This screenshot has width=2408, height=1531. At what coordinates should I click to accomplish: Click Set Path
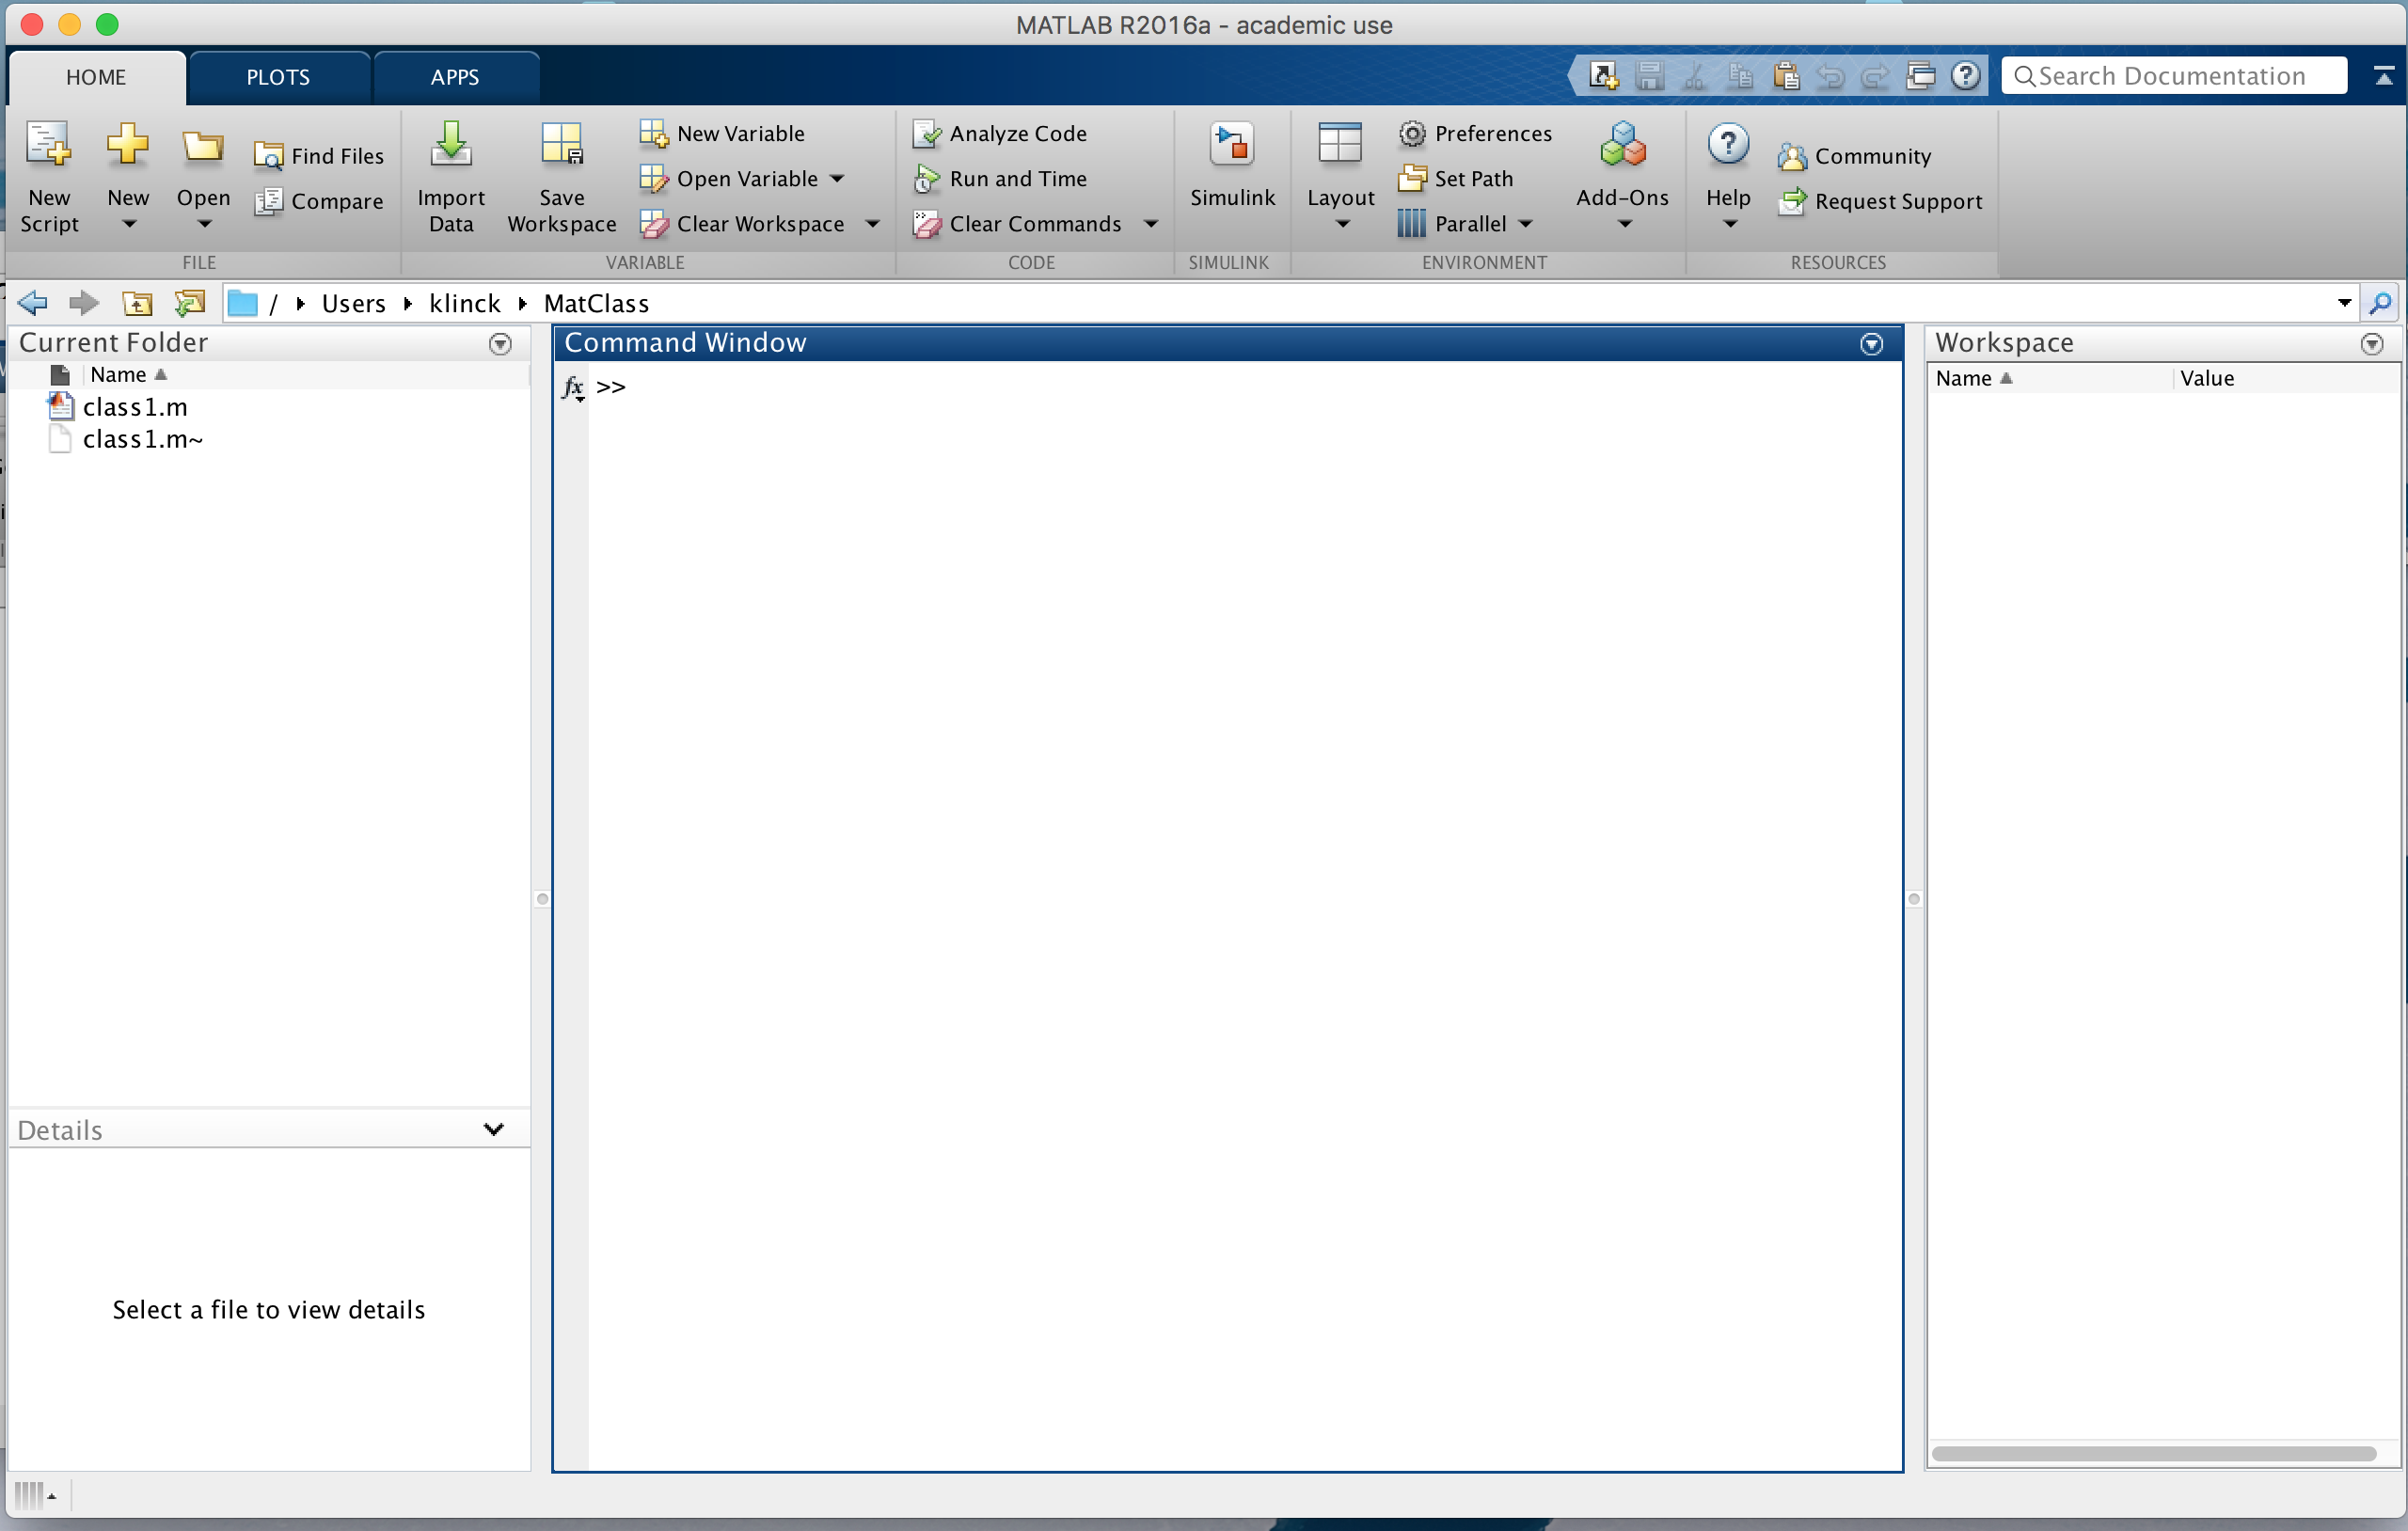[1456, 178]
